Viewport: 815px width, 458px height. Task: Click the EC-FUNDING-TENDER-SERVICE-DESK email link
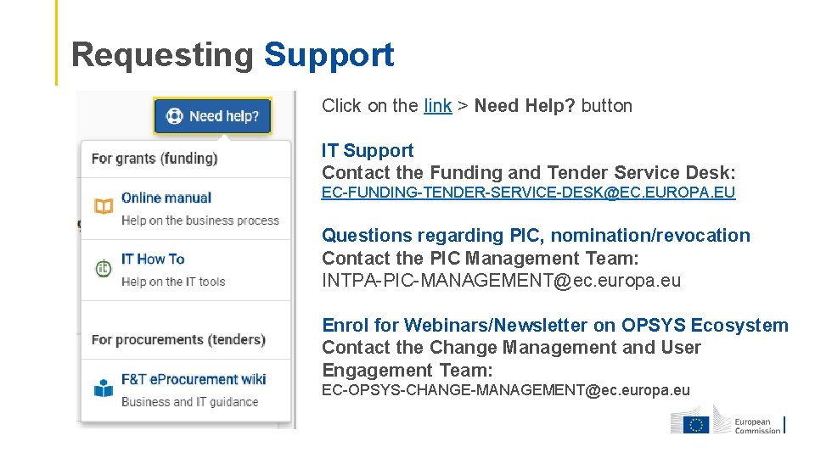click(528, 193)
